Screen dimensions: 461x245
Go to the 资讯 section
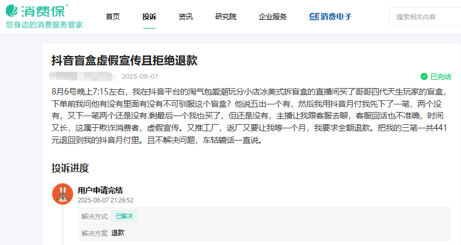pyautogui.click(x=185, y=17)
